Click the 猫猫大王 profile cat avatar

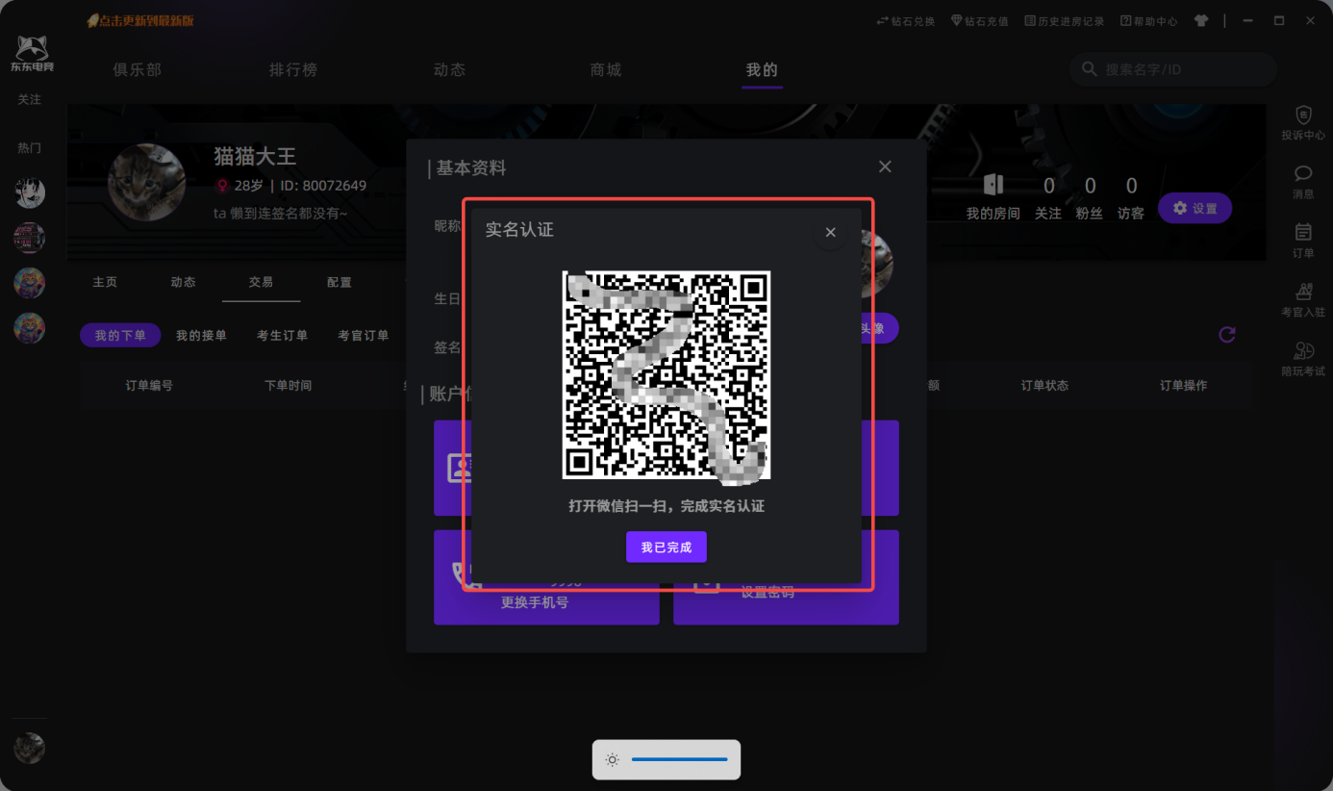coord(147,183)
